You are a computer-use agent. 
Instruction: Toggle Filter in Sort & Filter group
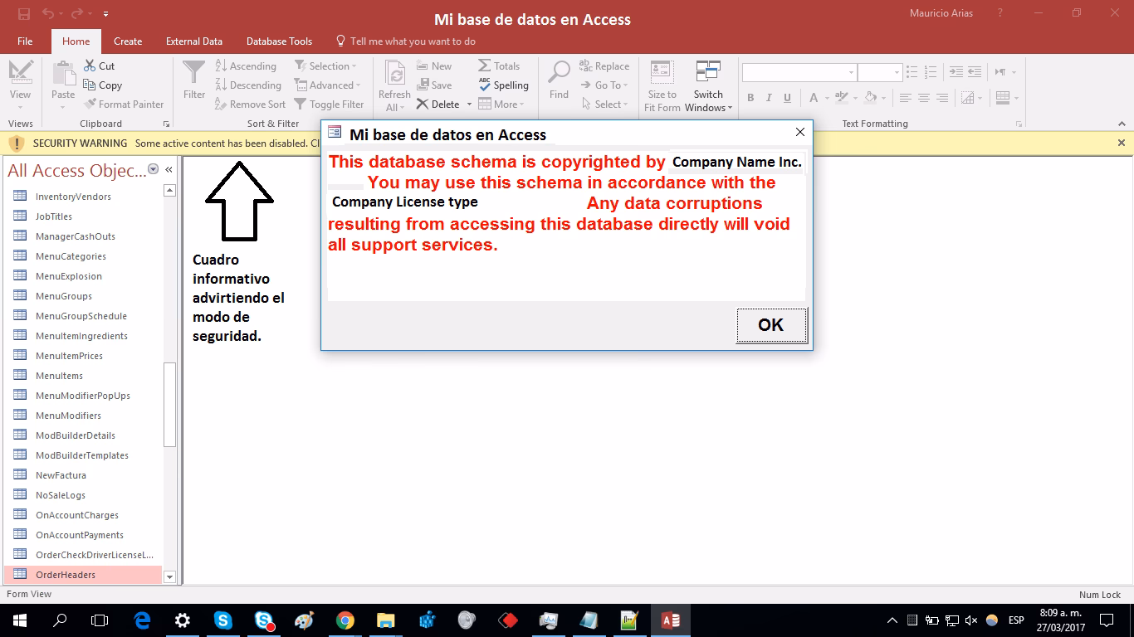[330, 105]
